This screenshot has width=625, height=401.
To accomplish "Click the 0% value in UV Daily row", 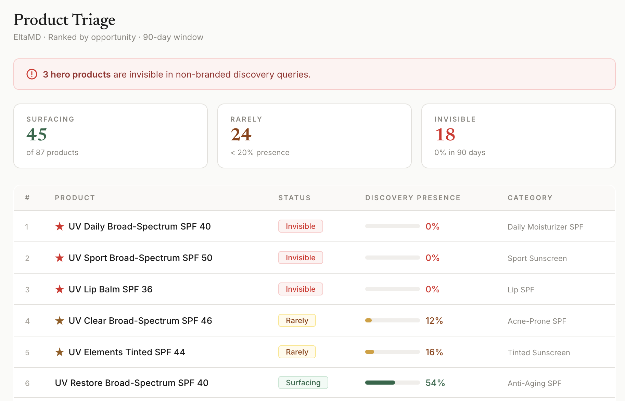I will pos(433,226).
